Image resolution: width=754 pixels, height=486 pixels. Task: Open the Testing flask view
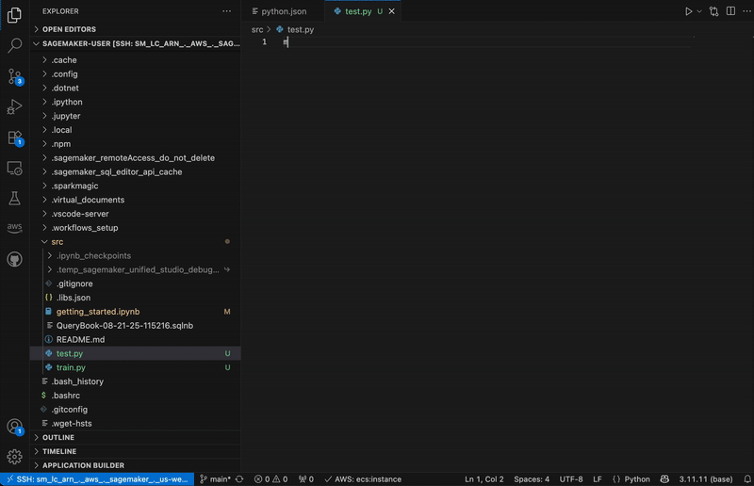click(x=14, y=199)
